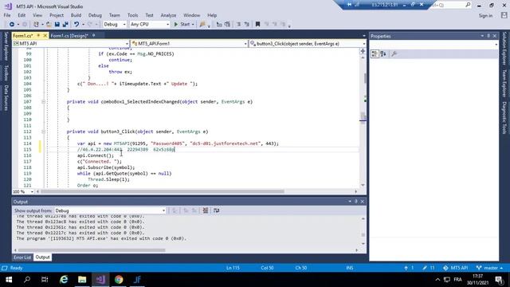Open the Server Explorer side tab

coord(6,46)
